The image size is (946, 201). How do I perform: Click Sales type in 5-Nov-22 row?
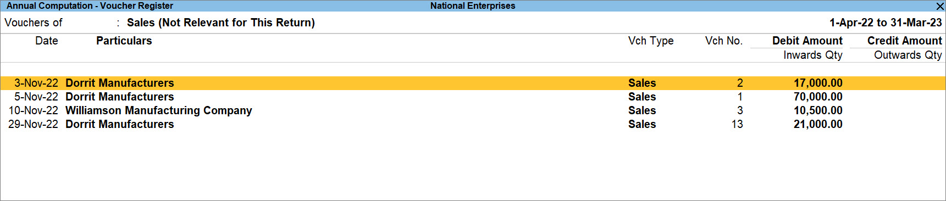click(x=642, y=97)
